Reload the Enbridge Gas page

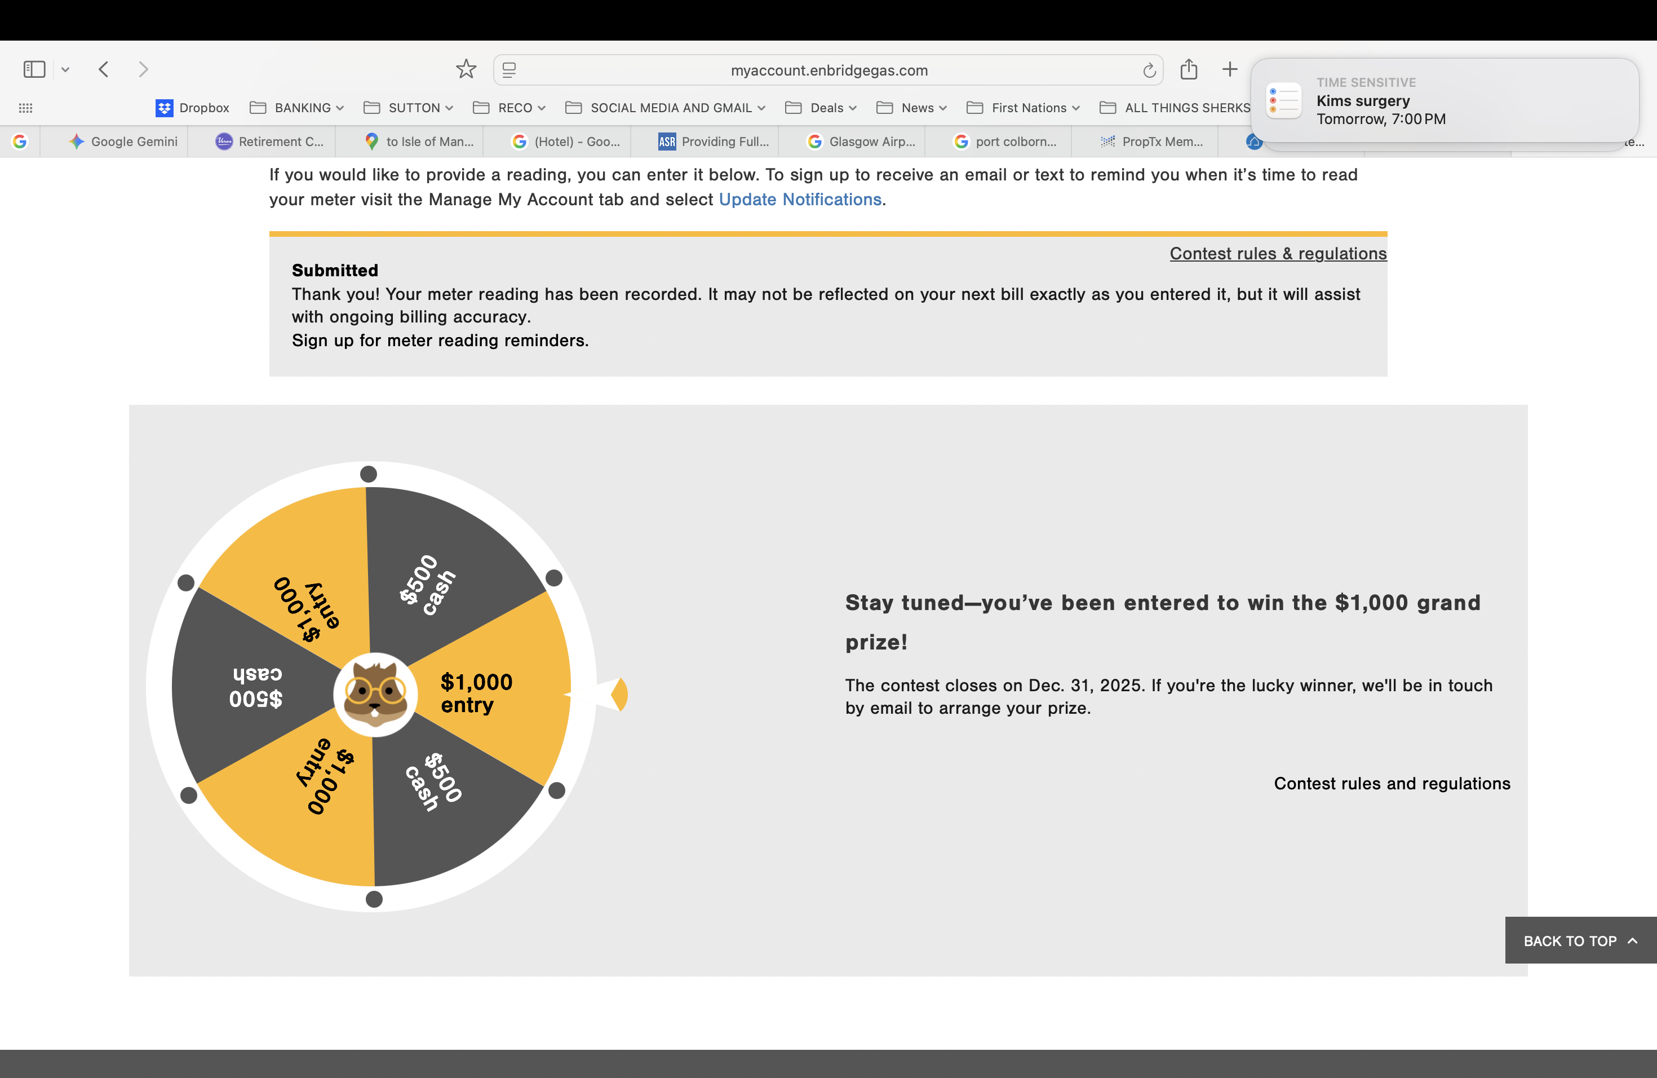pos(1149,70)
